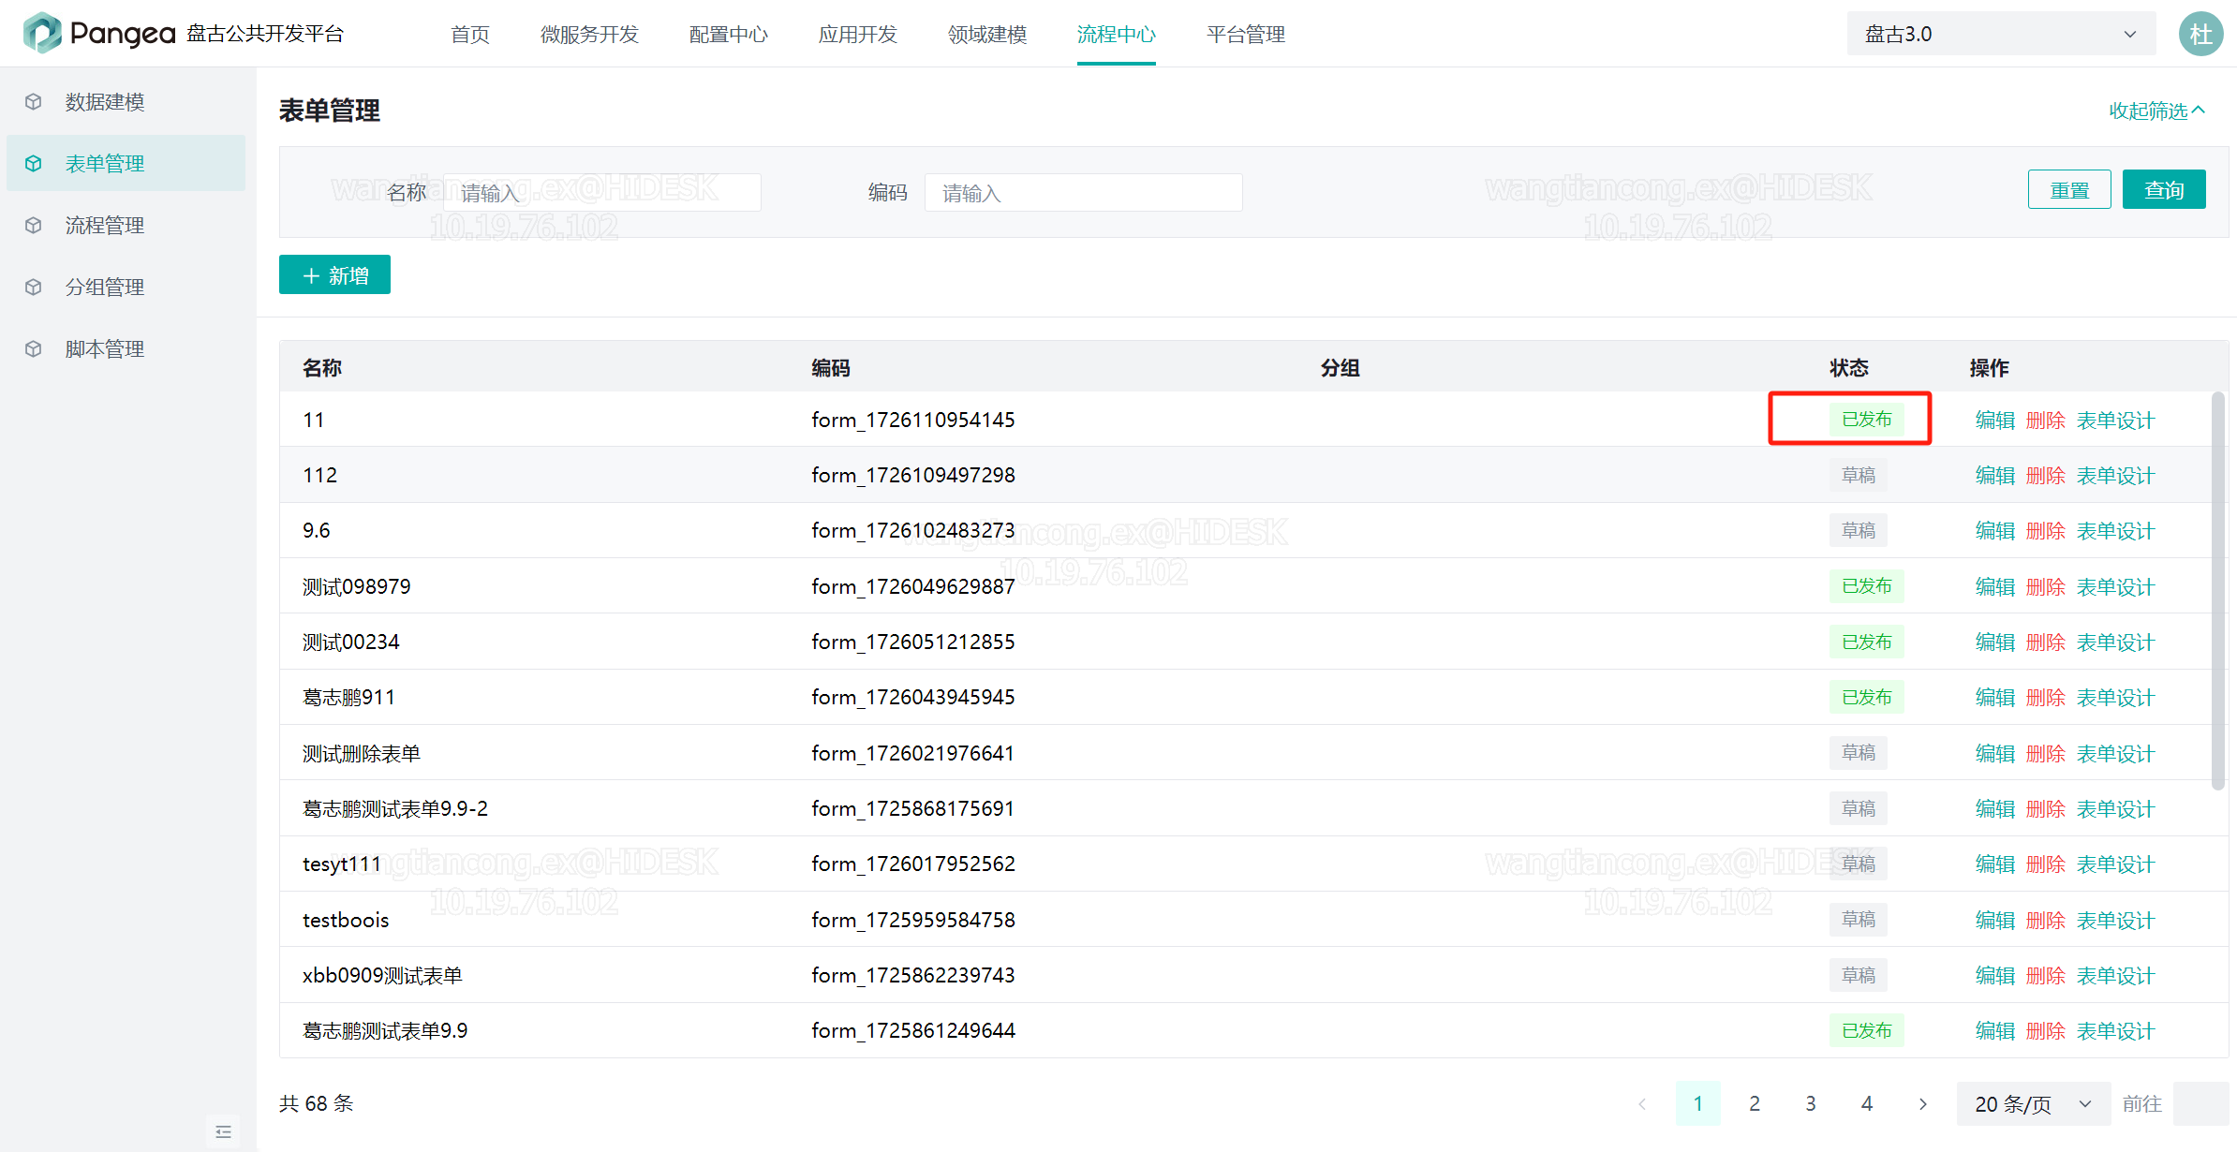Select 分组管理 in the sidebar
The width and height of the screenshot is (2237, 1152).
point(126,287)
